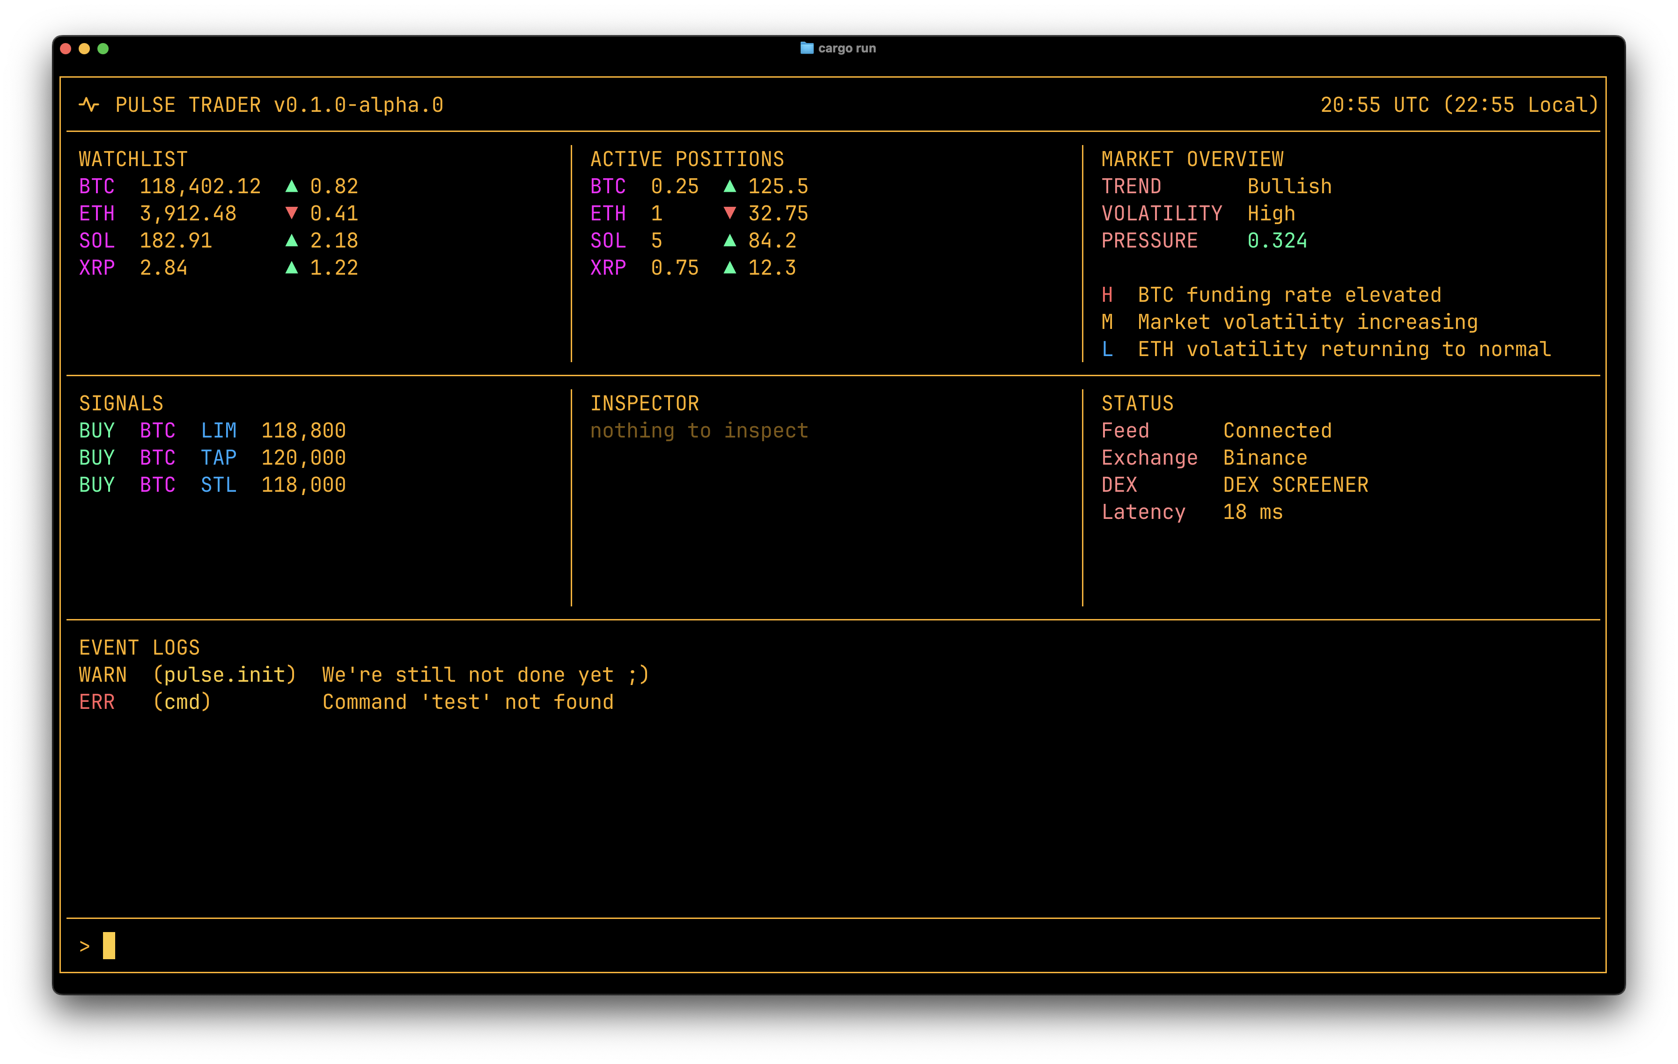Click the blue L severity marker for ETH alert
Viewport: 1678px width, 1064px height.
pos(1107,350)
